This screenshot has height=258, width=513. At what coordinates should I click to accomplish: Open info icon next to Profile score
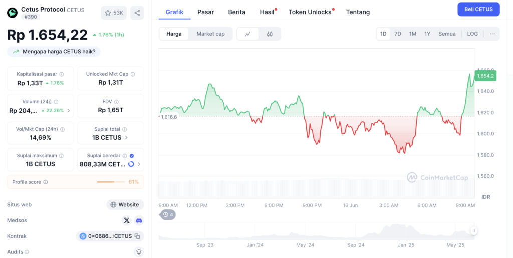[x=46, y=182]
